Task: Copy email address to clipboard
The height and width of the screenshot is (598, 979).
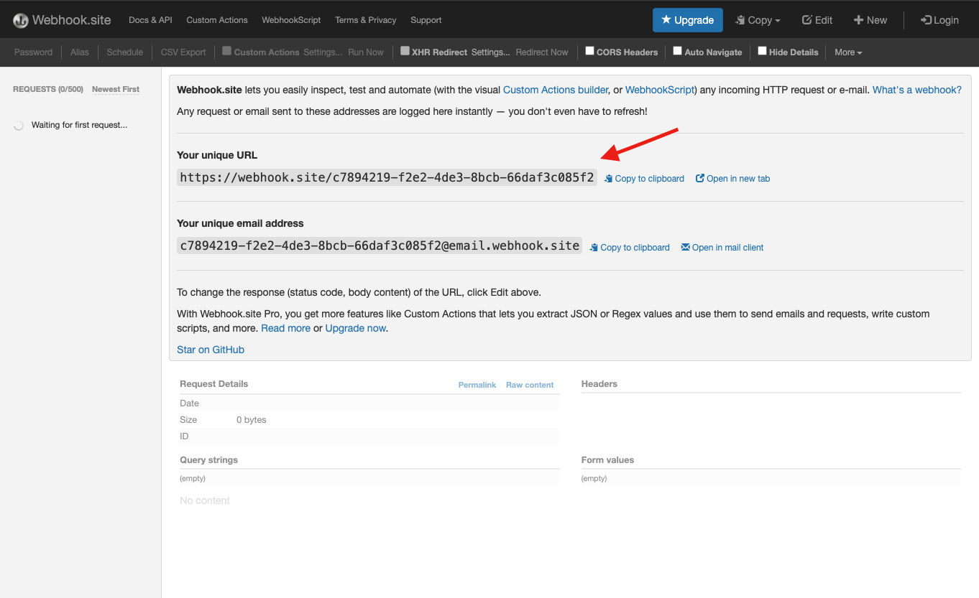Action: (630, 248)
